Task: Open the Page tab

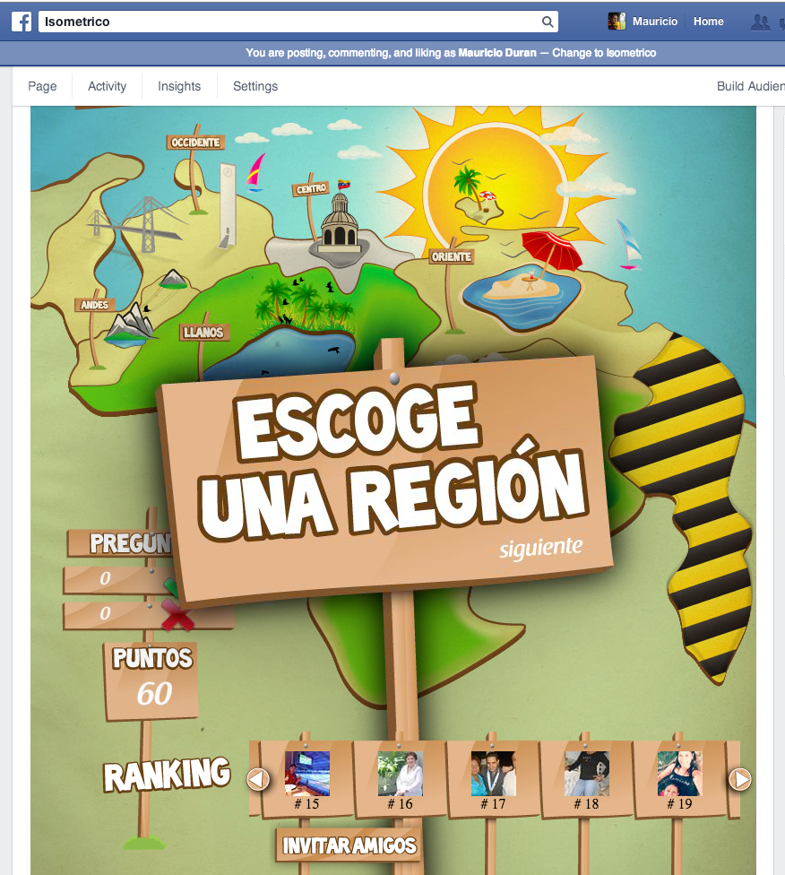Action: click(42, 86)
